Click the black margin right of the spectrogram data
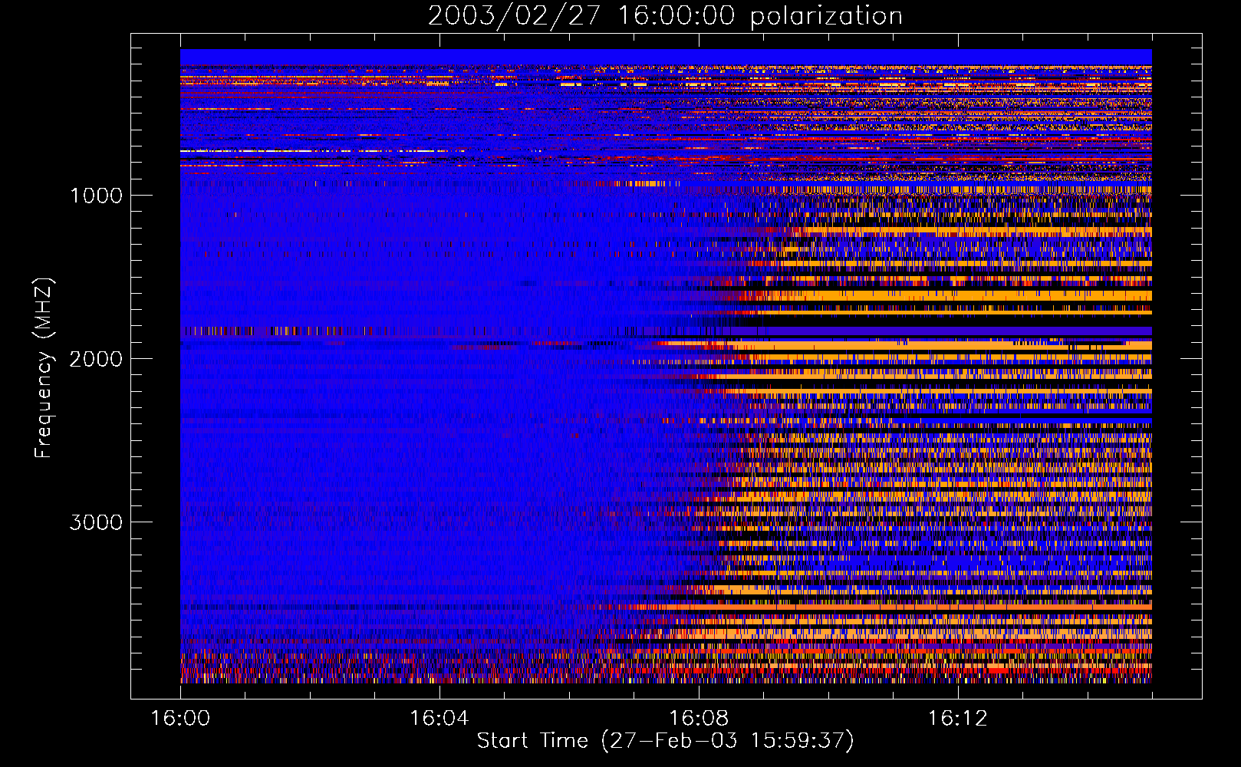 [x=1177, y=366]
